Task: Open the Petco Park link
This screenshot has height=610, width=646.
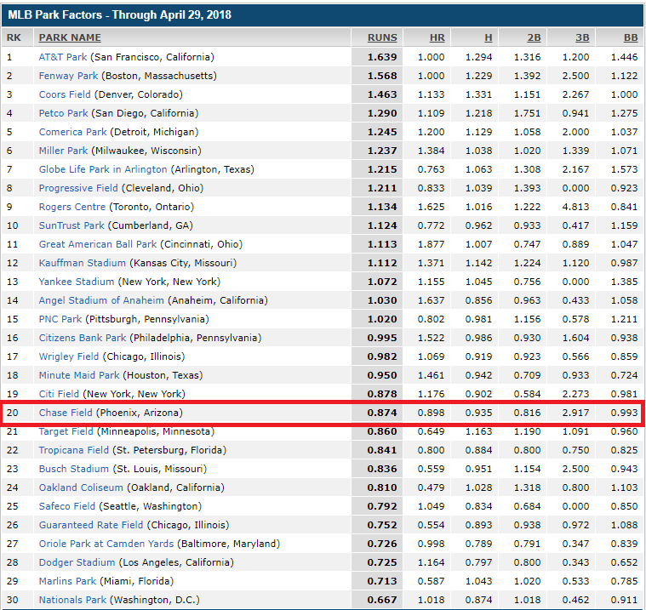Action: coord(64,113)
